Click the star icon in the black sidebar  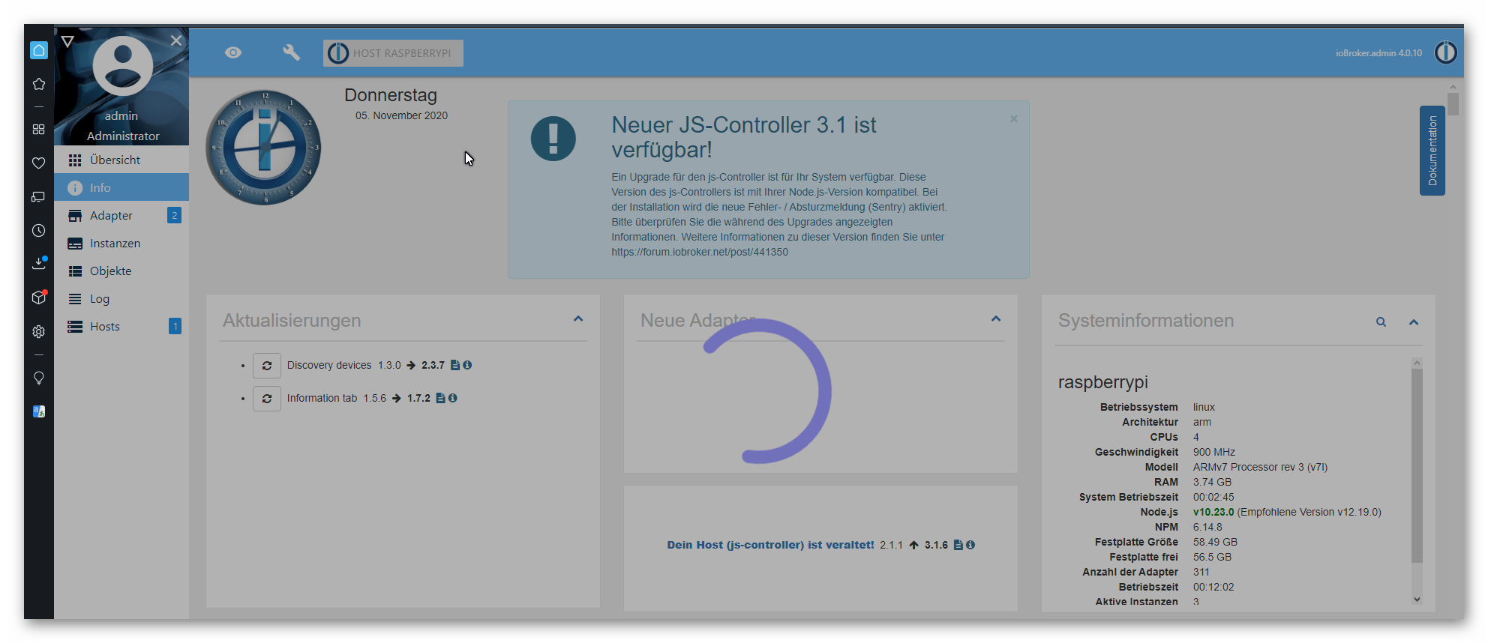click(39, 84)
